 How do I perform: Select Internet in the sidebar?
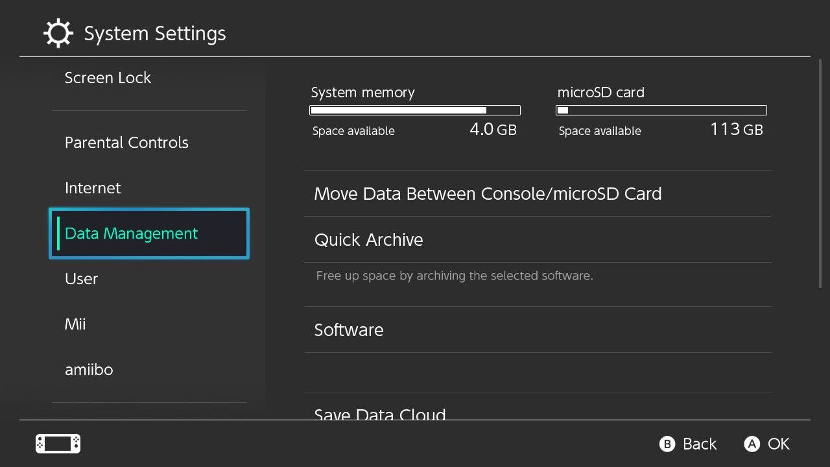click(149, 188)
